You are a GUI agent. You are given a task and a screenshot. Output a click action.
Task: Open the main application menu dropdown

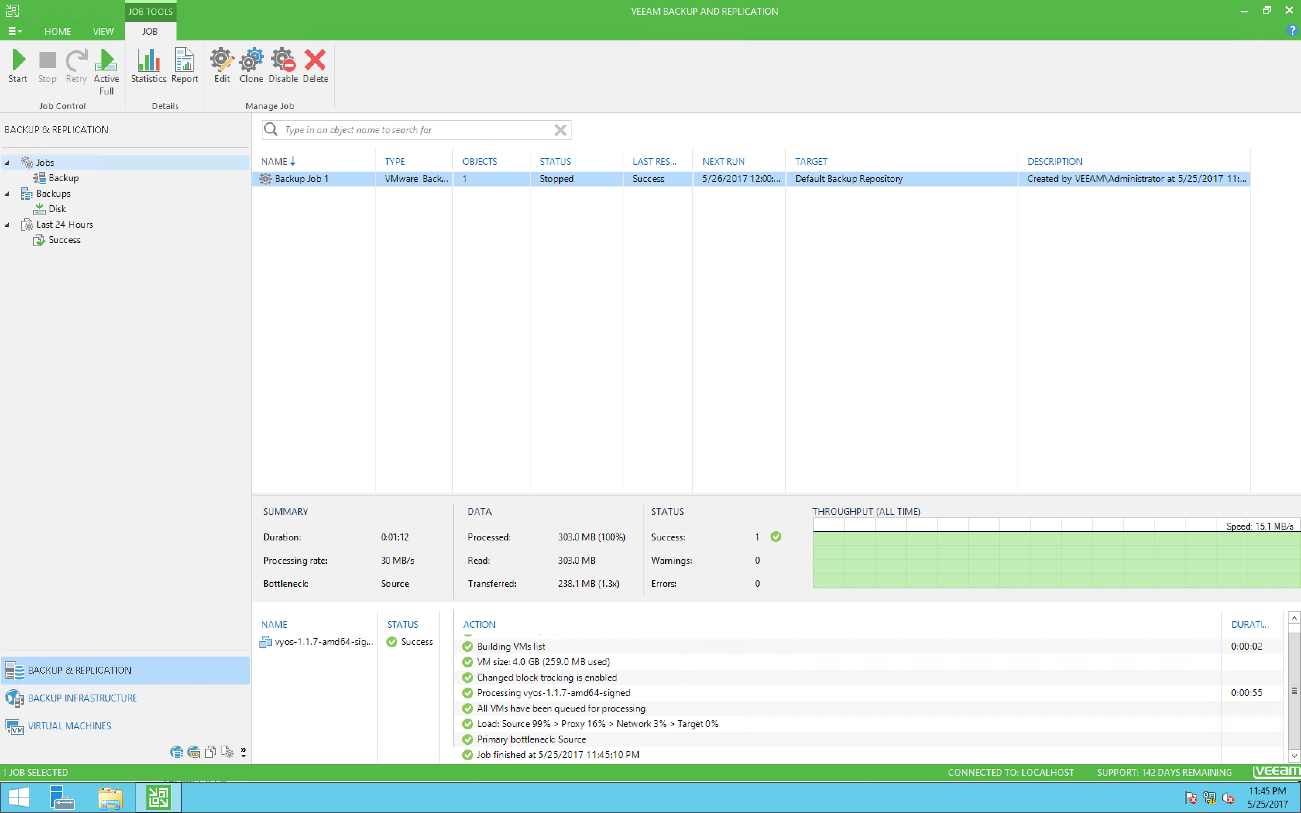pos(15,31)
